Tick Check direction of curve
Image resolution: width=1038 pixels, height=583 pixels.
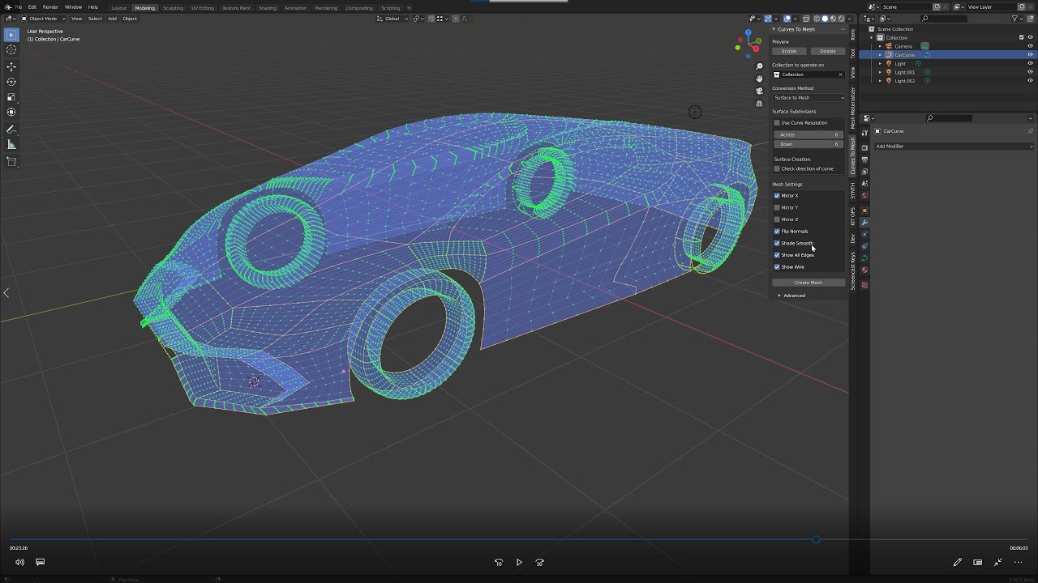777,168
